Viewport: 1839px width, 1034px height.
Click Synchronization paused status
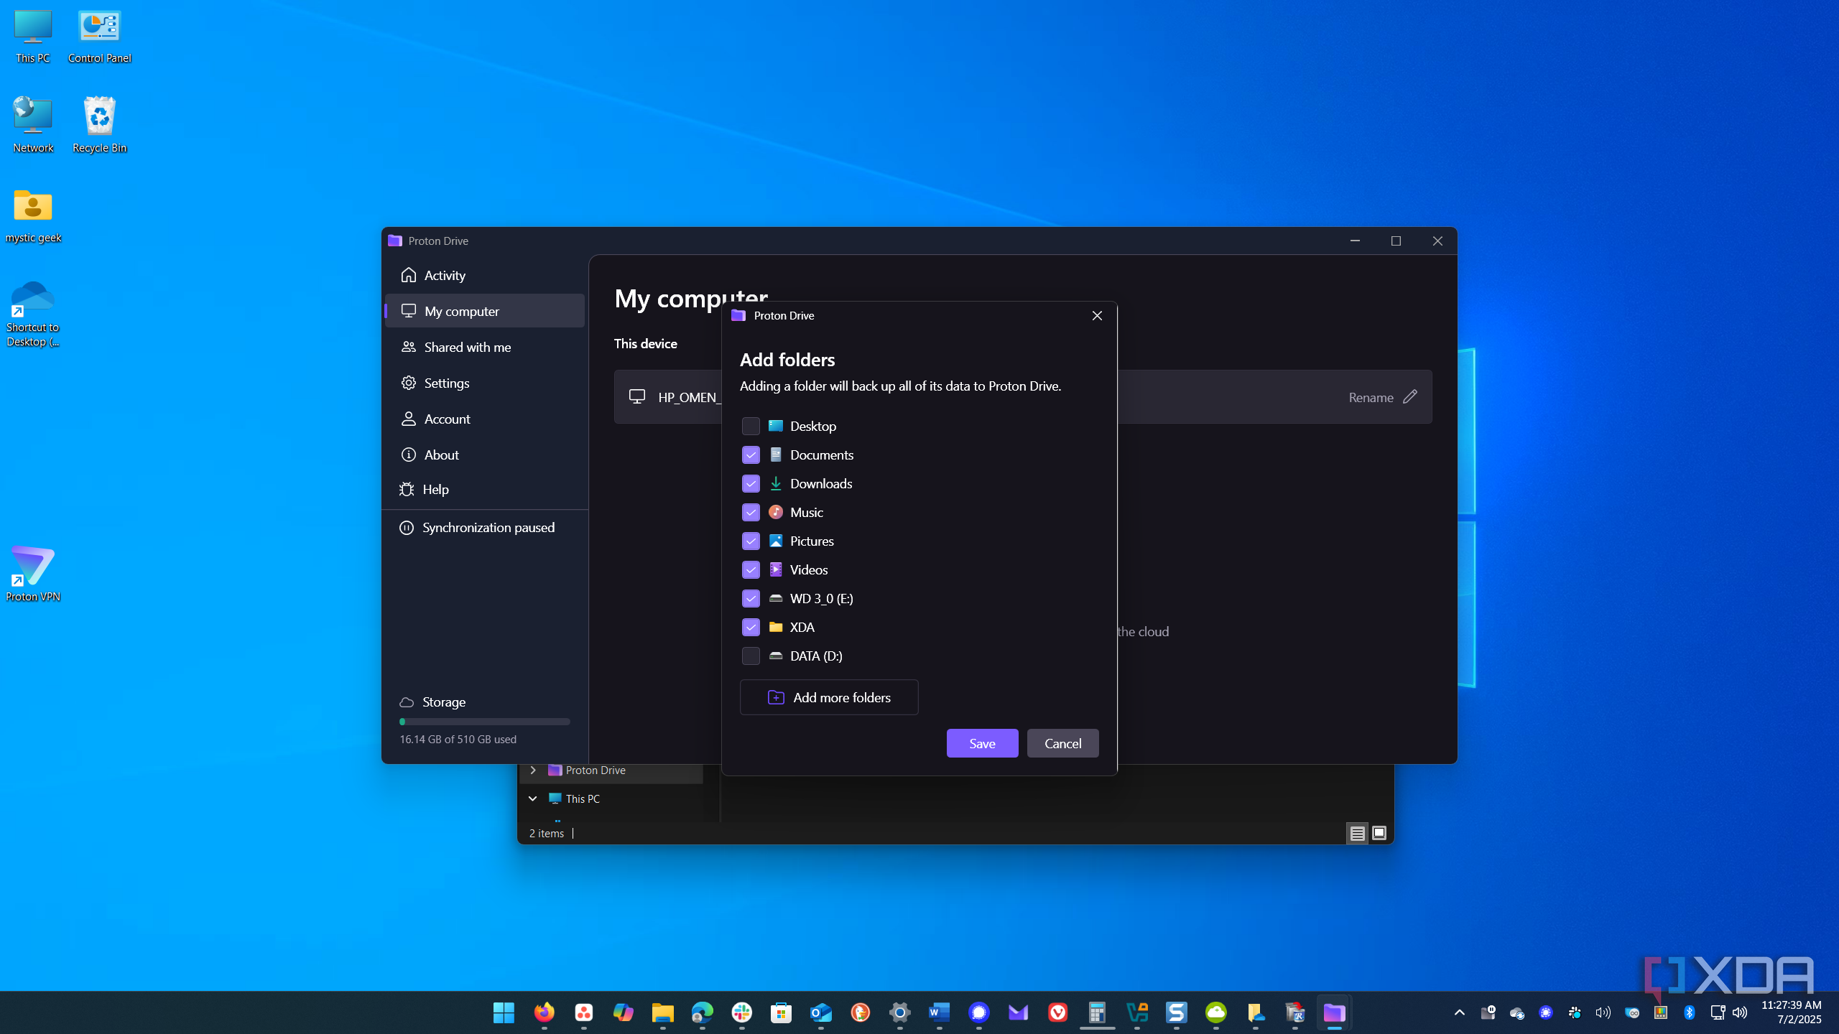[x=478, y=528]
